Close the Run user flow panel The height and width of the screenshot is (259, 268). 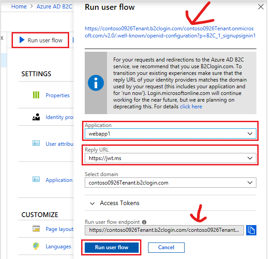(261, 7)
